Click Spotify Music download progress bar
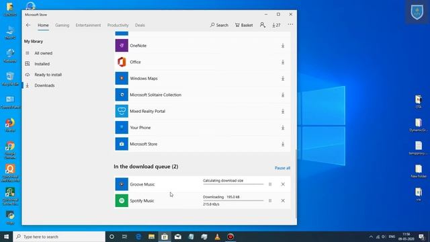 point(233,200)
